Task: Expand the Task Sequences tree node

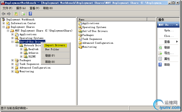Action: (13, 64)
